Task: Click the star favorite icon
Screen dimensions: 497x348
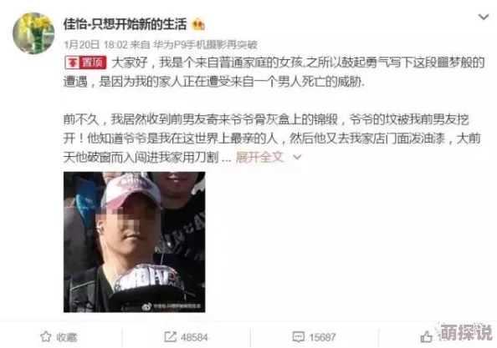Action: (x=46, y=336)
